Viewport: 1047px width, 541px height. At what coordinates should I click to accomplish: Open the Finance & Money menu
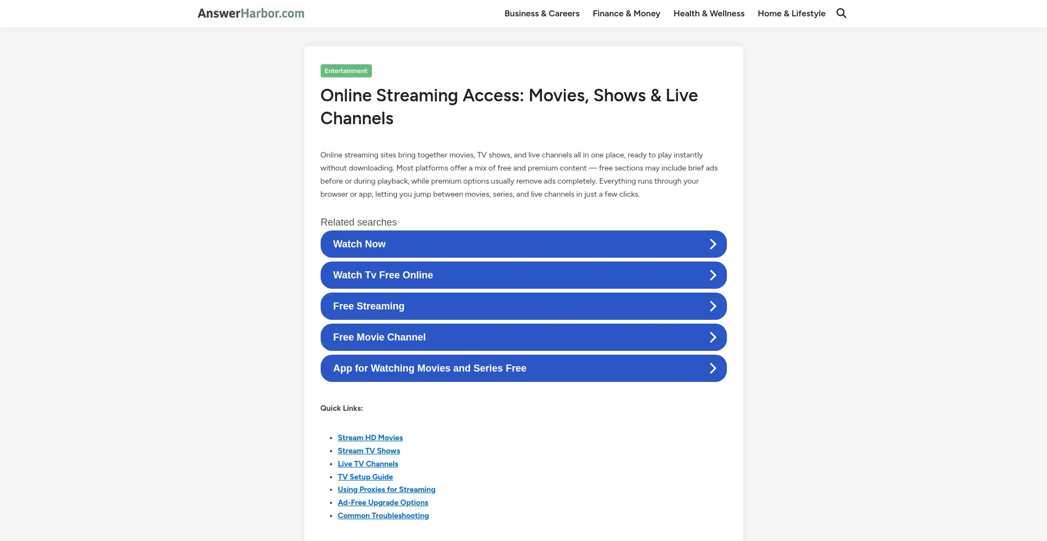pos(626,13)
